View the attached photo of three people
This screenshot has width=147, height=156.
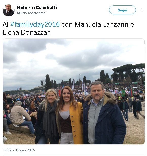pos(73,91)
